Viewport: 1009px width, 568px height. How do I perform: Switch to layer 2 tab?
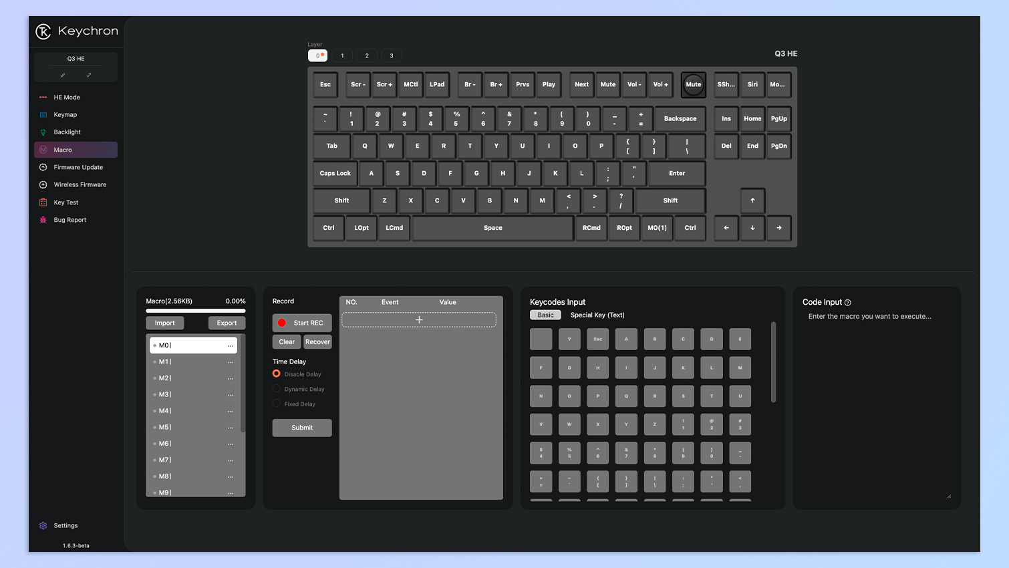pyautogui.click(x=367, y=55)
